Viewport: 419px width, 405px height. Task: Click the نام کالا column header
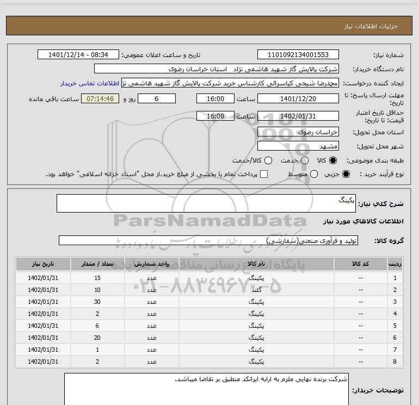click(256, 264)
